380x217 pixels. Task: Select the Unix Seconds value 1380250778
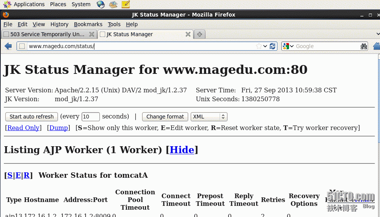click(261, 99)
